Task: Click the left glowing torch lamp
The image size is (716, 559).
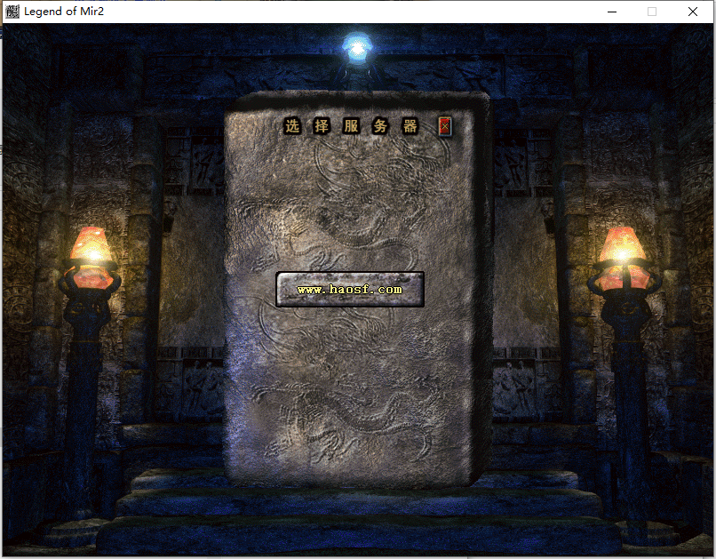Action: click(90, 253)
